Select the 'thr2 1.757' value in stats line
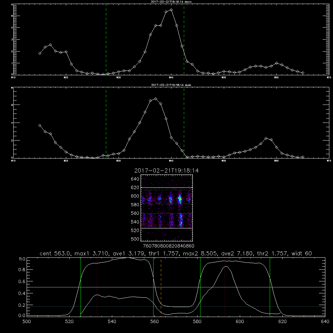This screenshot has width=333, height=333. (x=272, y=253)
